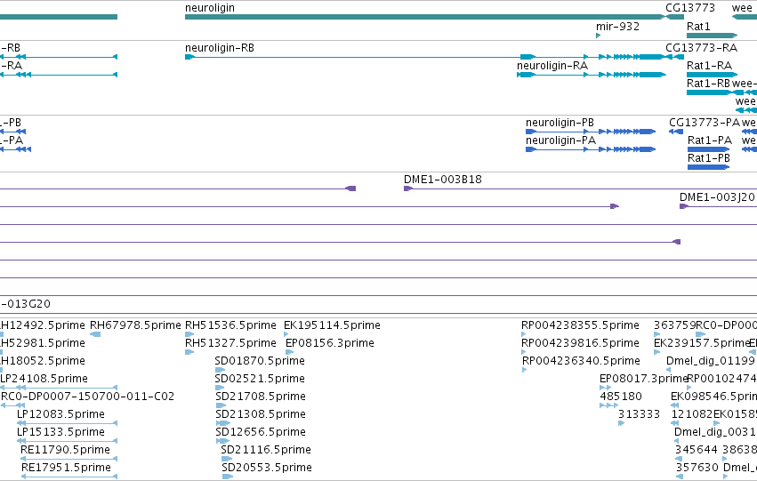Click the neuroligin-RA transcript label
The height and width of the screenshot is (481, 757).
pos(552,66)
